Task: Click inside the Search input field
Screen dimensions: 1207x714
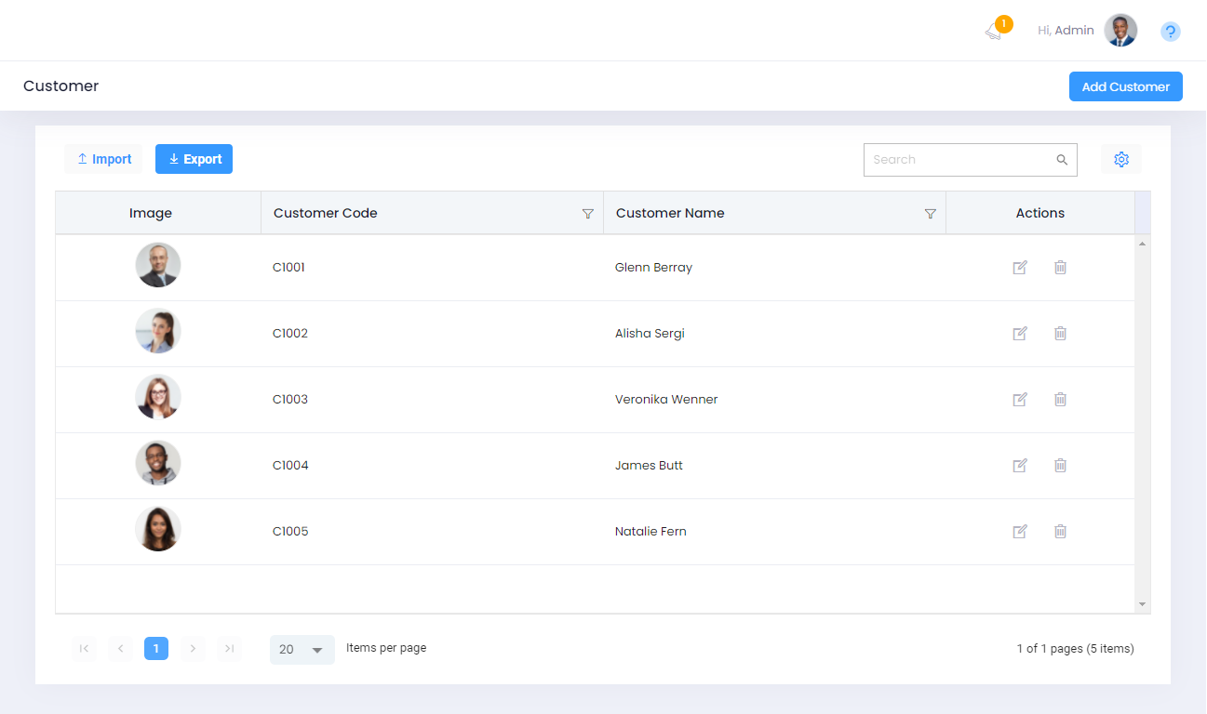Action: pyautogui.click(x=959, y=160)
